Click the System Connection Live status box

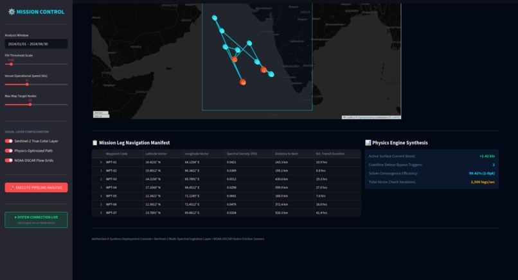coord(37,220)
